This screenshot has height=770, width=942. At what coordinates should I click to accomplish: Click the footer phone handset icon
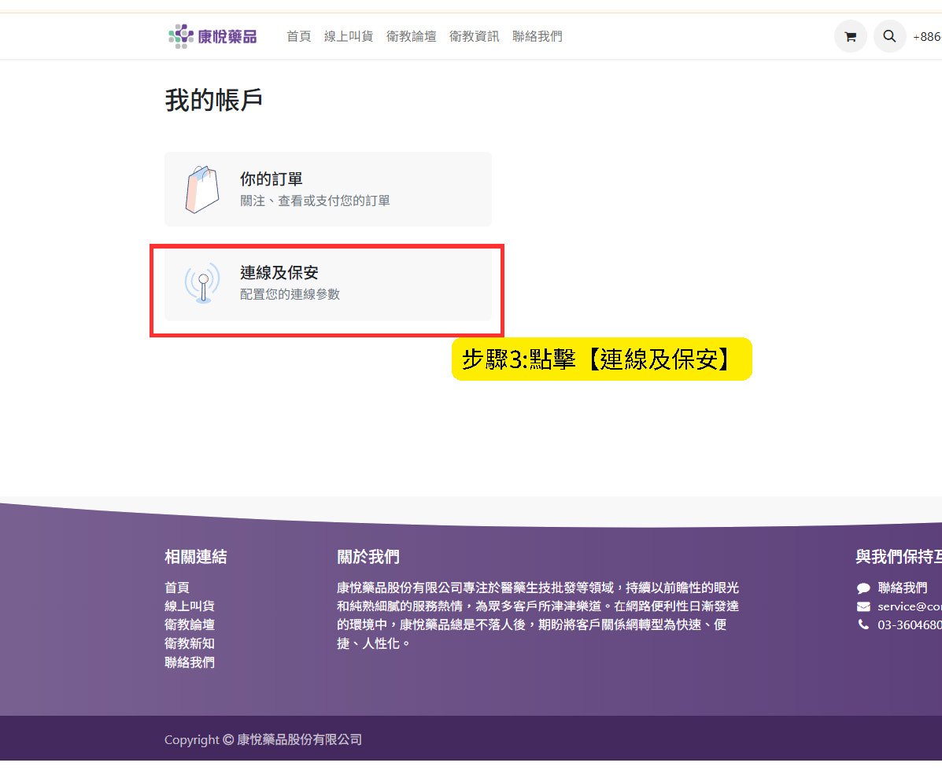[863, 624]
